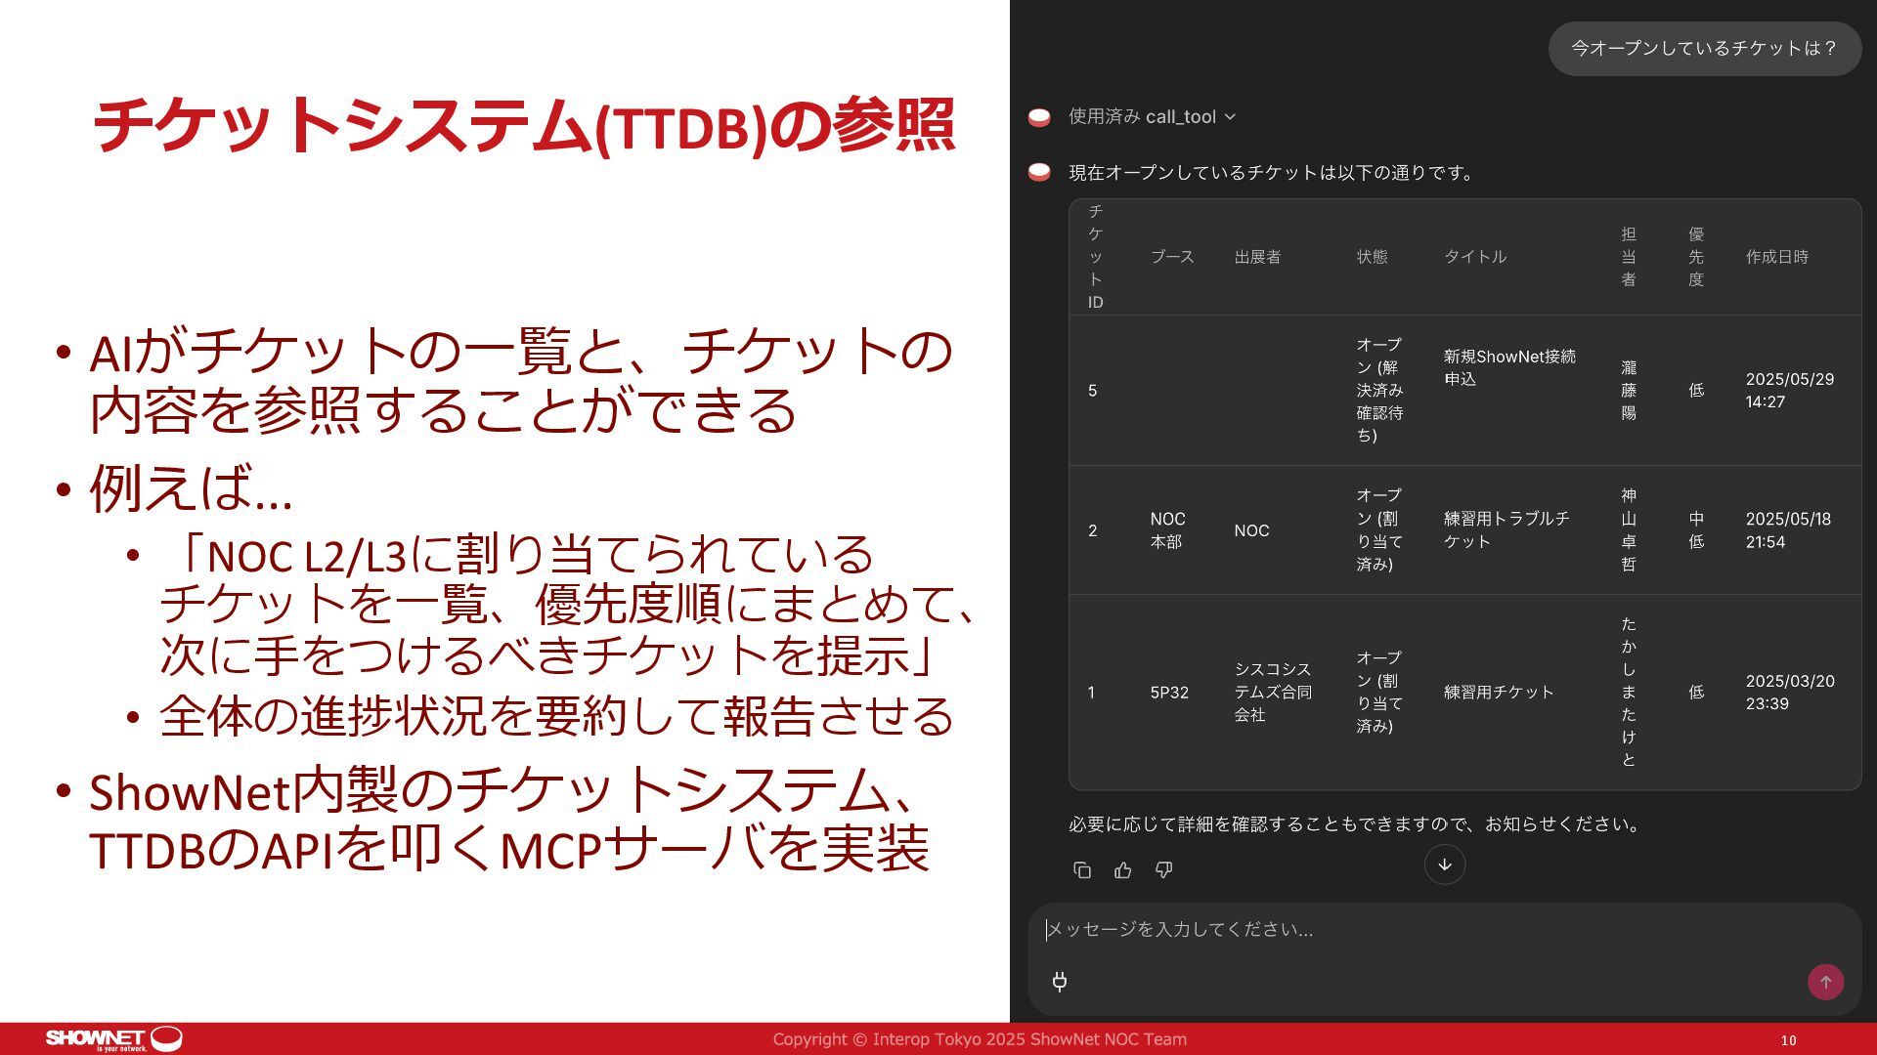Click the 5P32 booth cell

click(1169, 693)
